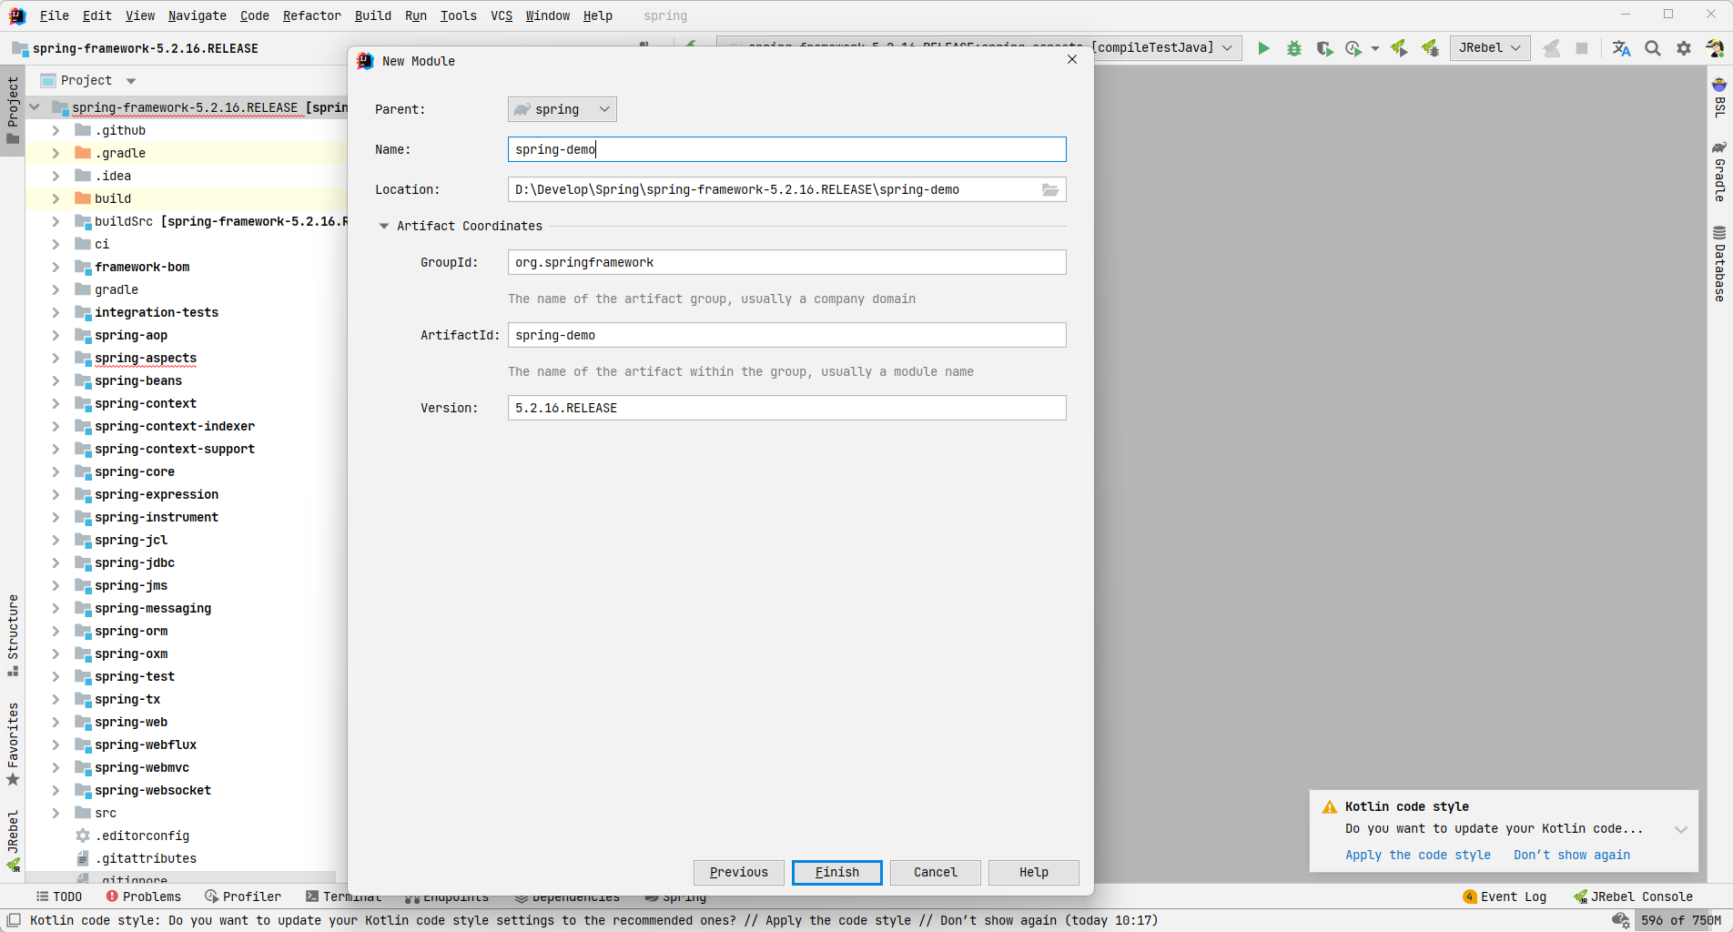Click the user avatar icon in toolbar
1733x932 pixels.
click(1715, 48)
